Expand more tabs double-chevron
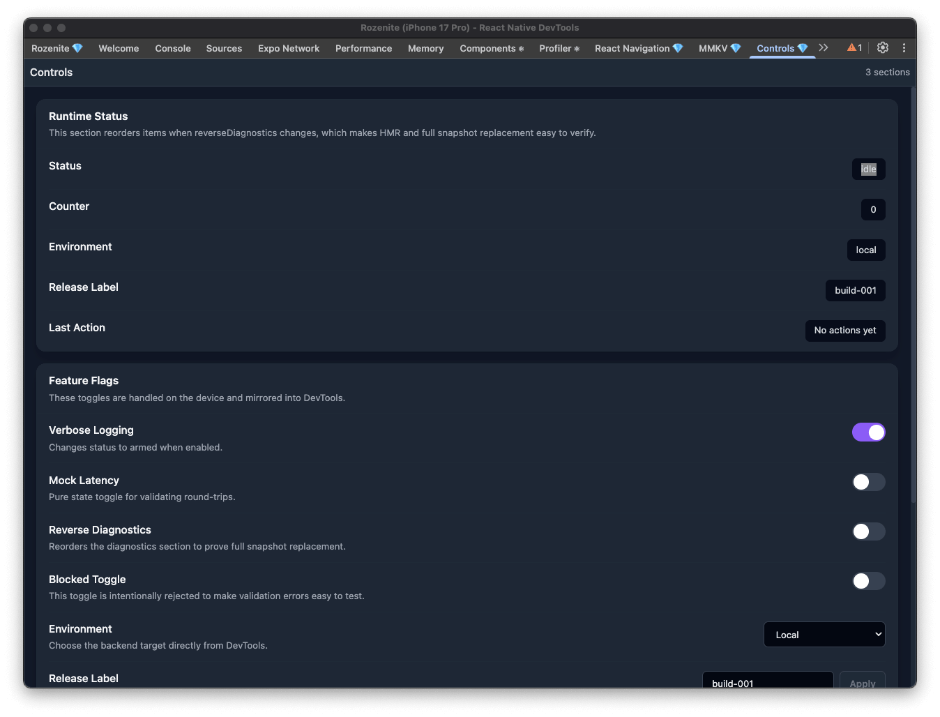Screen dimensions: 940x717 tap(824, 48)
